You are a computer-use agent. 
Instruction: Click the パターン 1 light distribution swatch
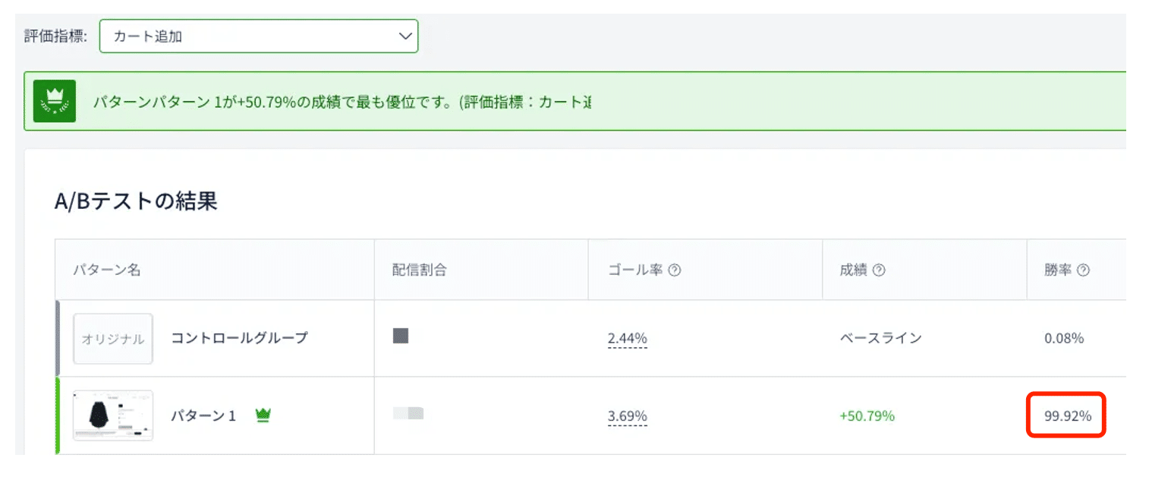(408, 414)
